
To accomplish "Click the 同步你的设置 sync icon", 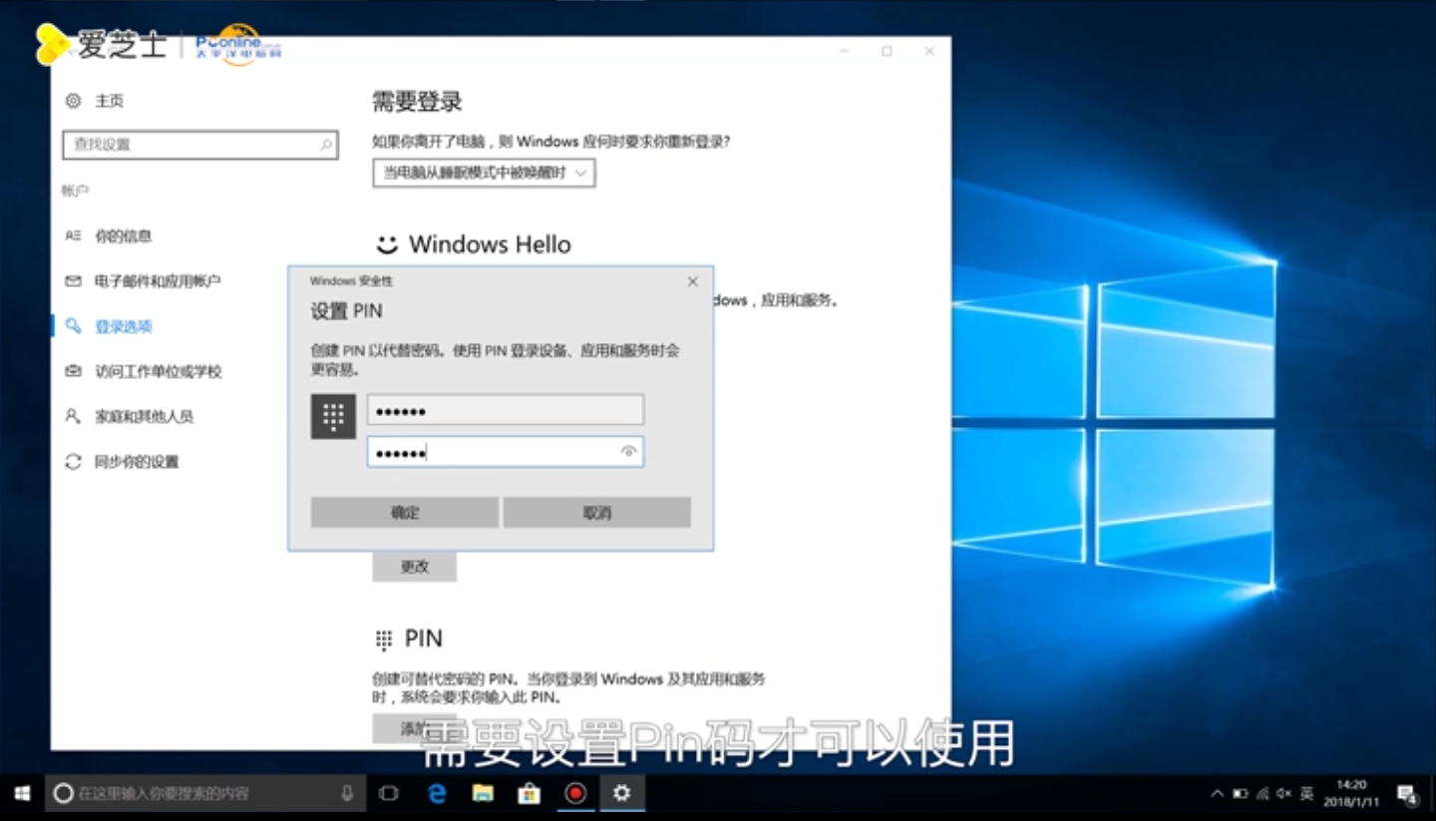I will click(73, 462).
